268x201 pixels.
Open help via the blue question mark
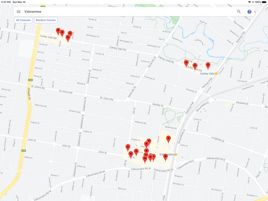(x=249, y=11)
